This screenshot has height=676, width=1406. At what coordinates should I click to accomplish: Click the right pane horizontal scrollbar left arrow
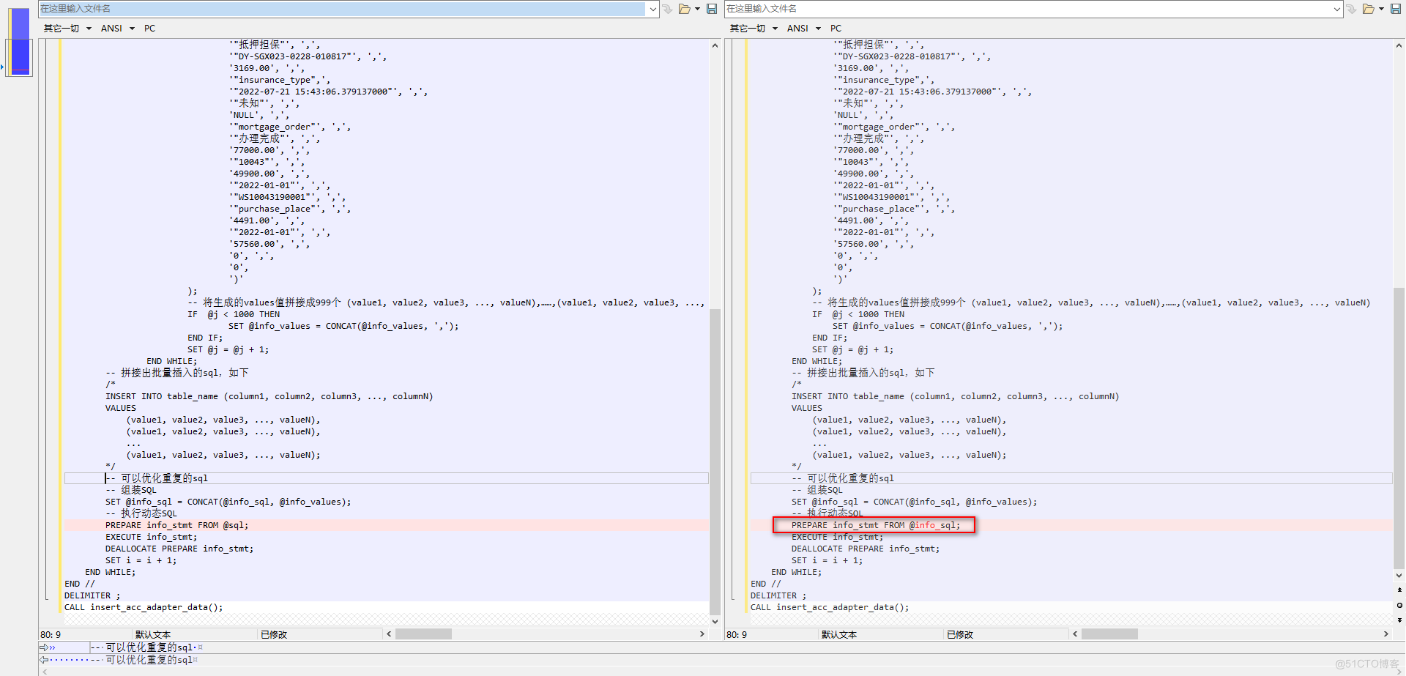pos(1075,634)
